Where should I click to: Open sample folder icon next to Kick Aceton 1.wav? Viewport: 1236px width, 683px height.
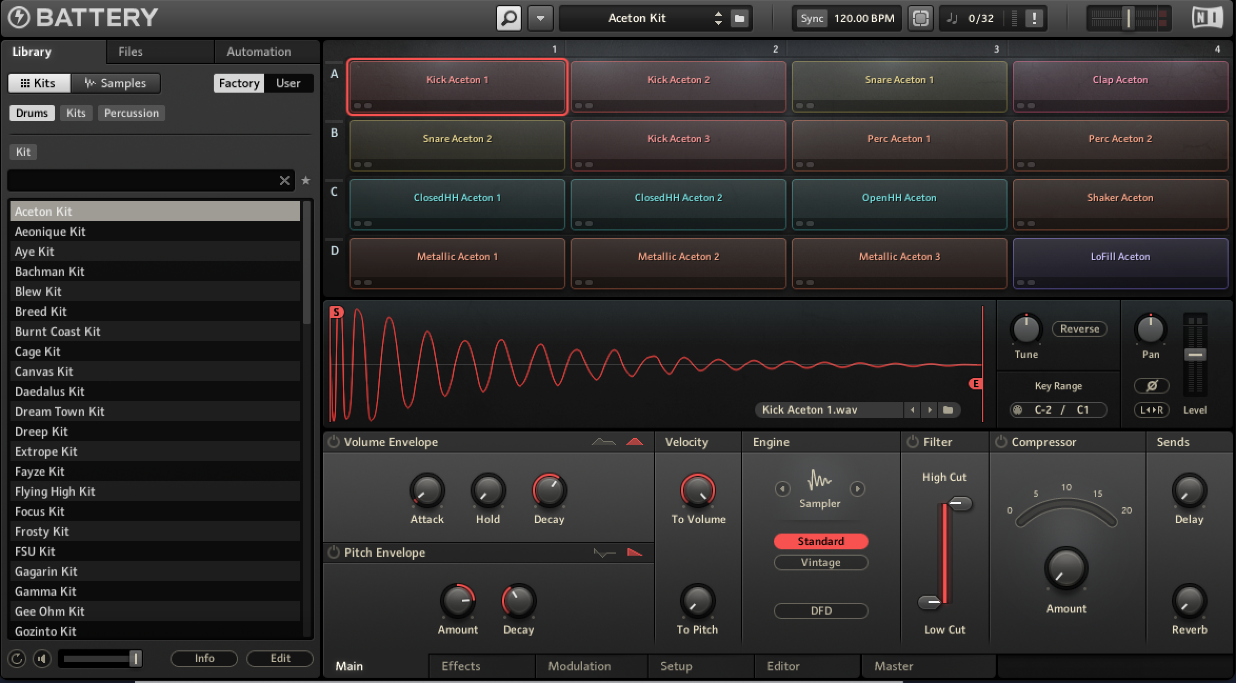click(x=948, y=410)
